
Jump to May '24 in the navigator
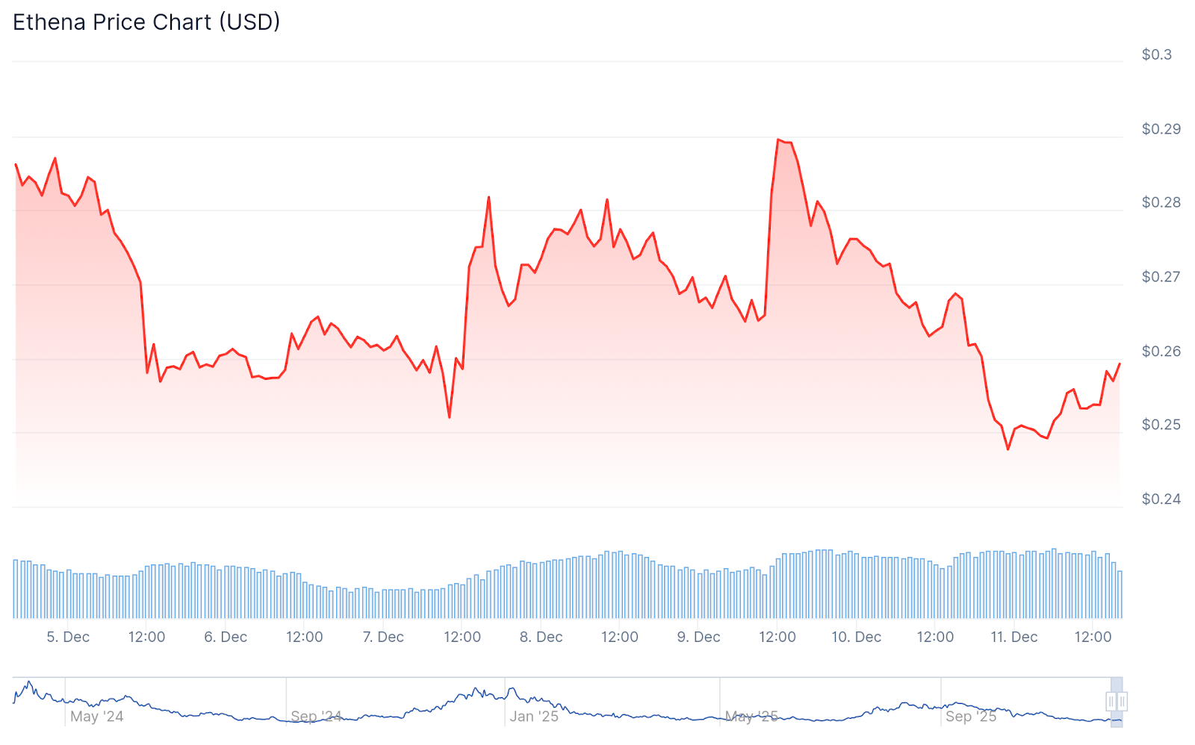tap(97, 717)
